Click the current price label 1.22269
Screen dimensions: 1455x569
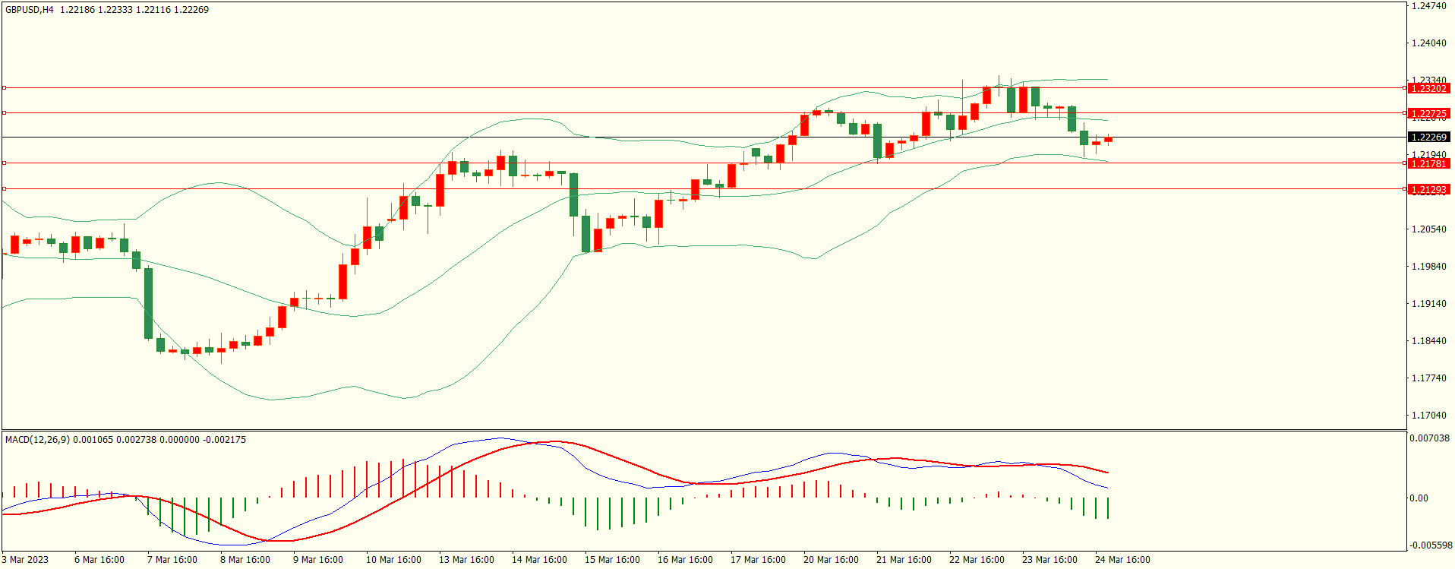[1428, 138]
